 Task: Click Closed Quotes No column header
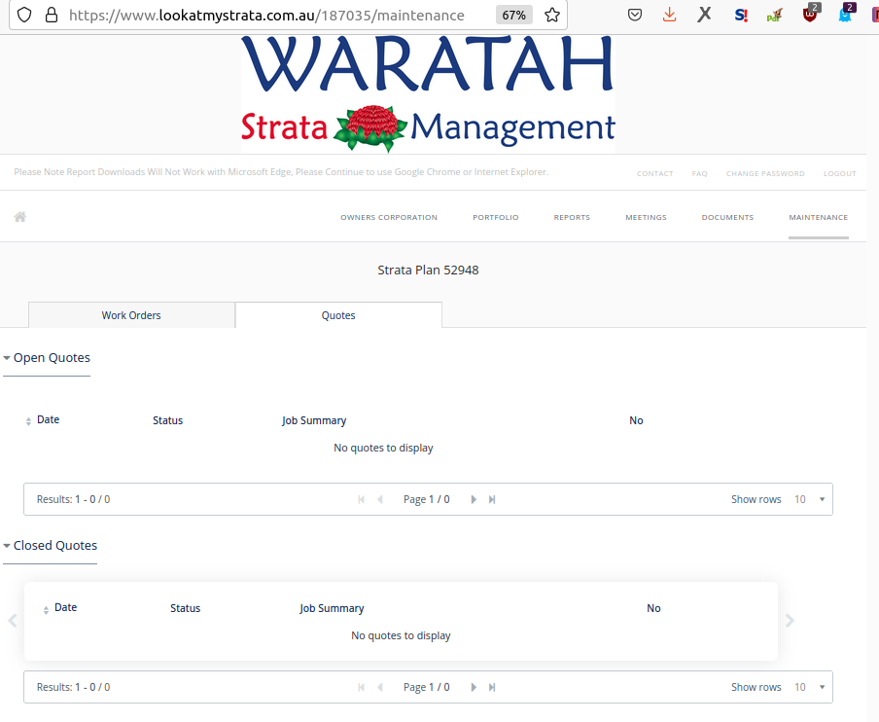653,608
